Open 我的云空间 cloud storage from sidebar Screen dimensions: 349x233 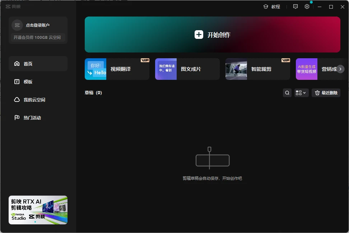38,100
